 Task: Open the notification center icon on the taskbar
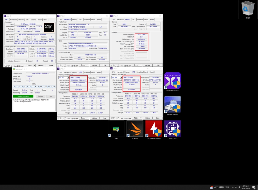[x=254, y=187]
